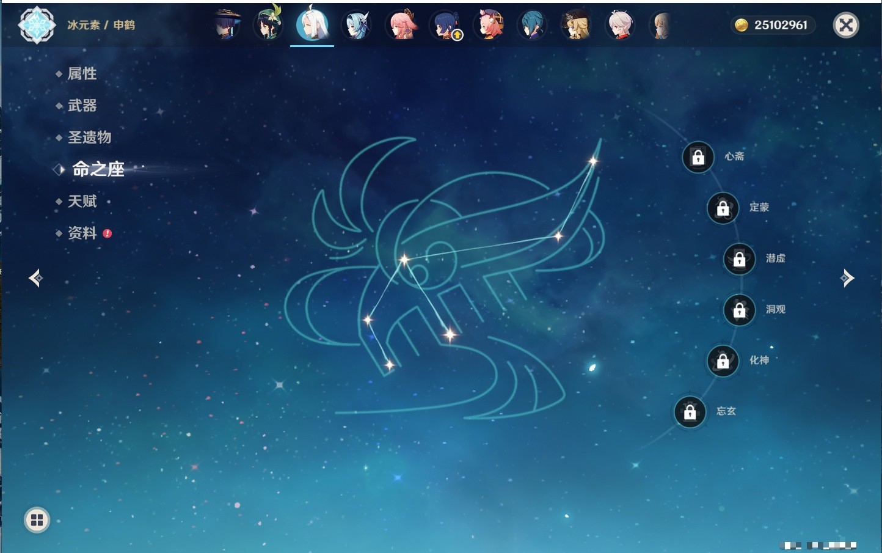Image resolution: width=882 pixels, height=553 pixels.
Task: Select the 命之座 constellation tab
Action: (98, 169)
